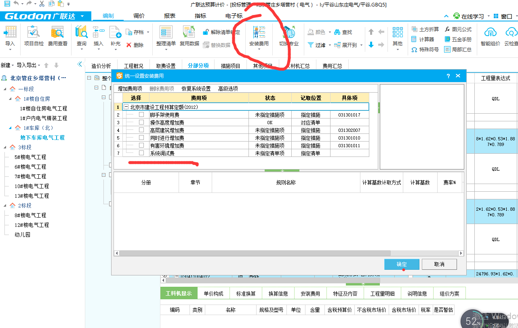This screenshot has width=518, height=328.
Task: Open the 计算器 calculator
Action: [423, 39]
